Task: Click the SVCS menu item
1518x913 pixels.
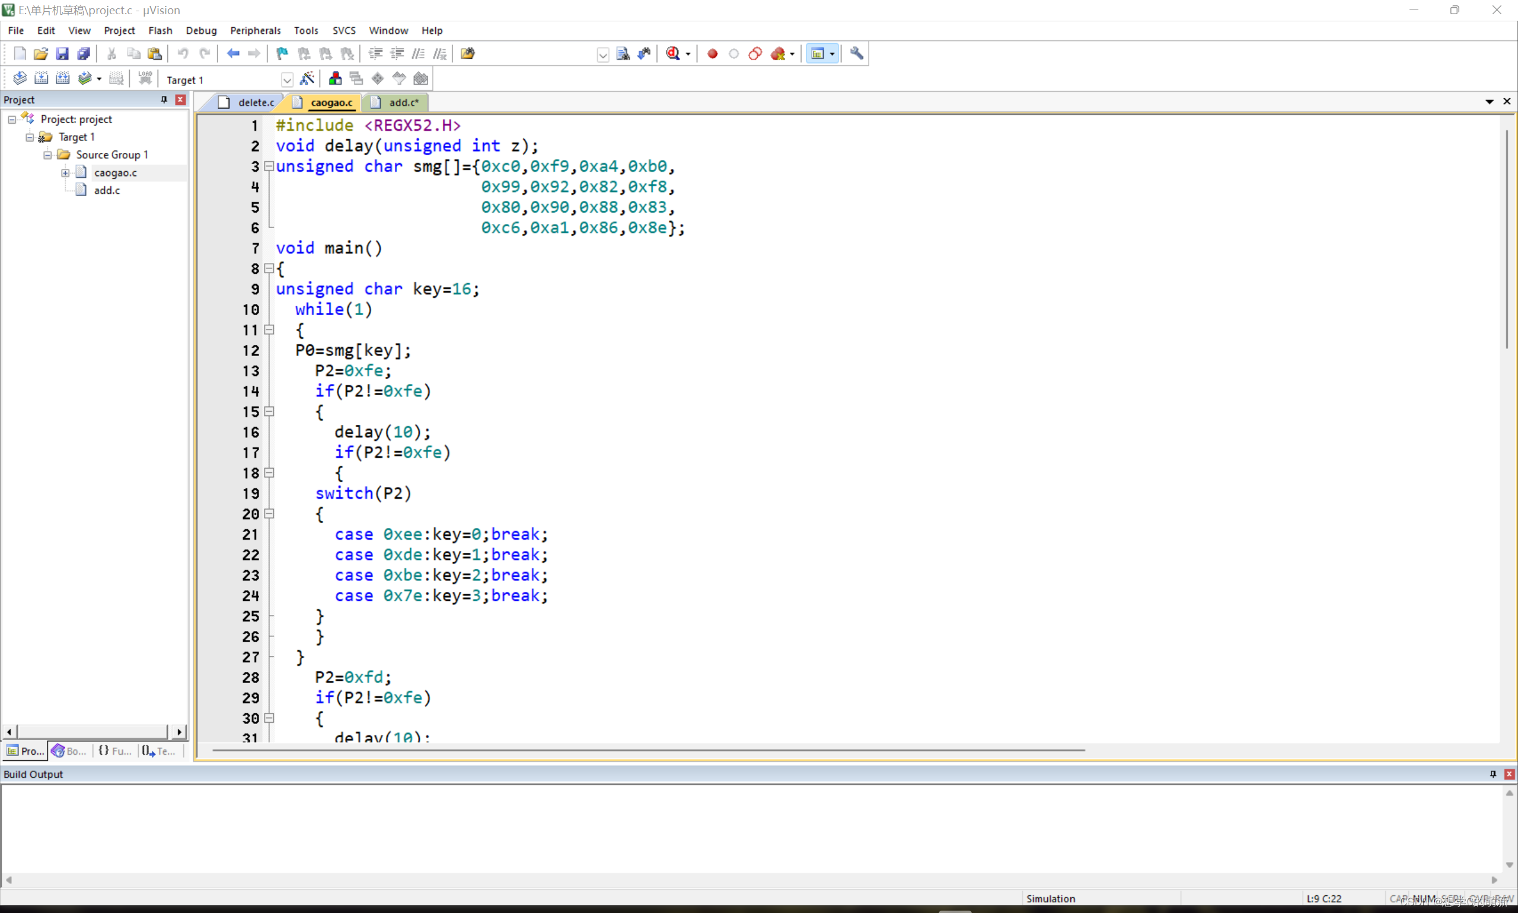Action: click(x=343, y=29)
